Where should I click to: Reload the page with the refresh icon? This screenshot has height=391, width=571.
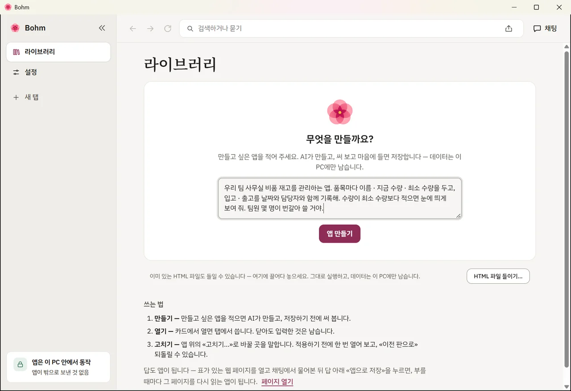tap(168, 29)
